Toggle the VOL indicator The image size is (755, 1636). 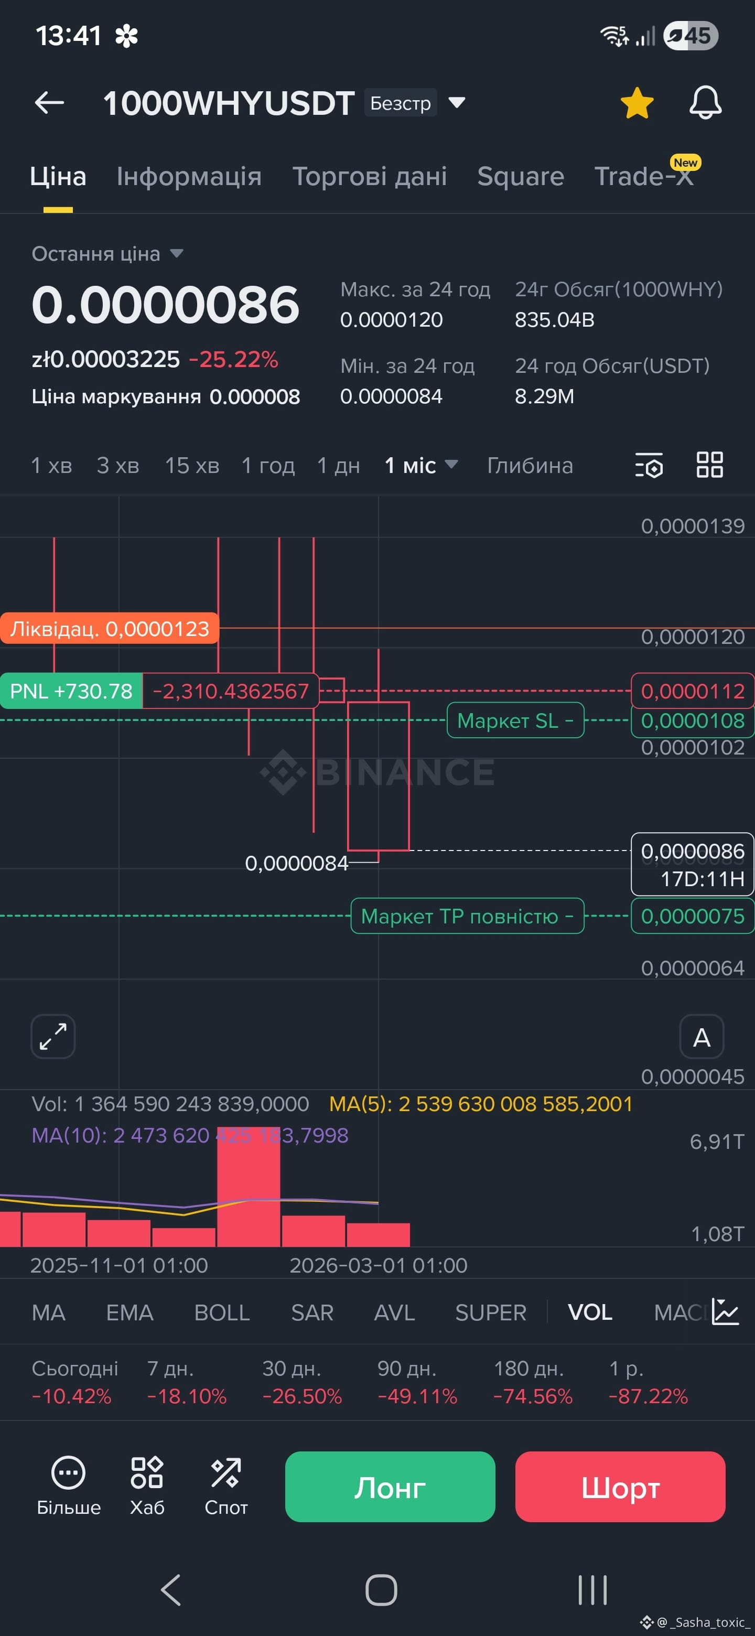point(590,1313)
